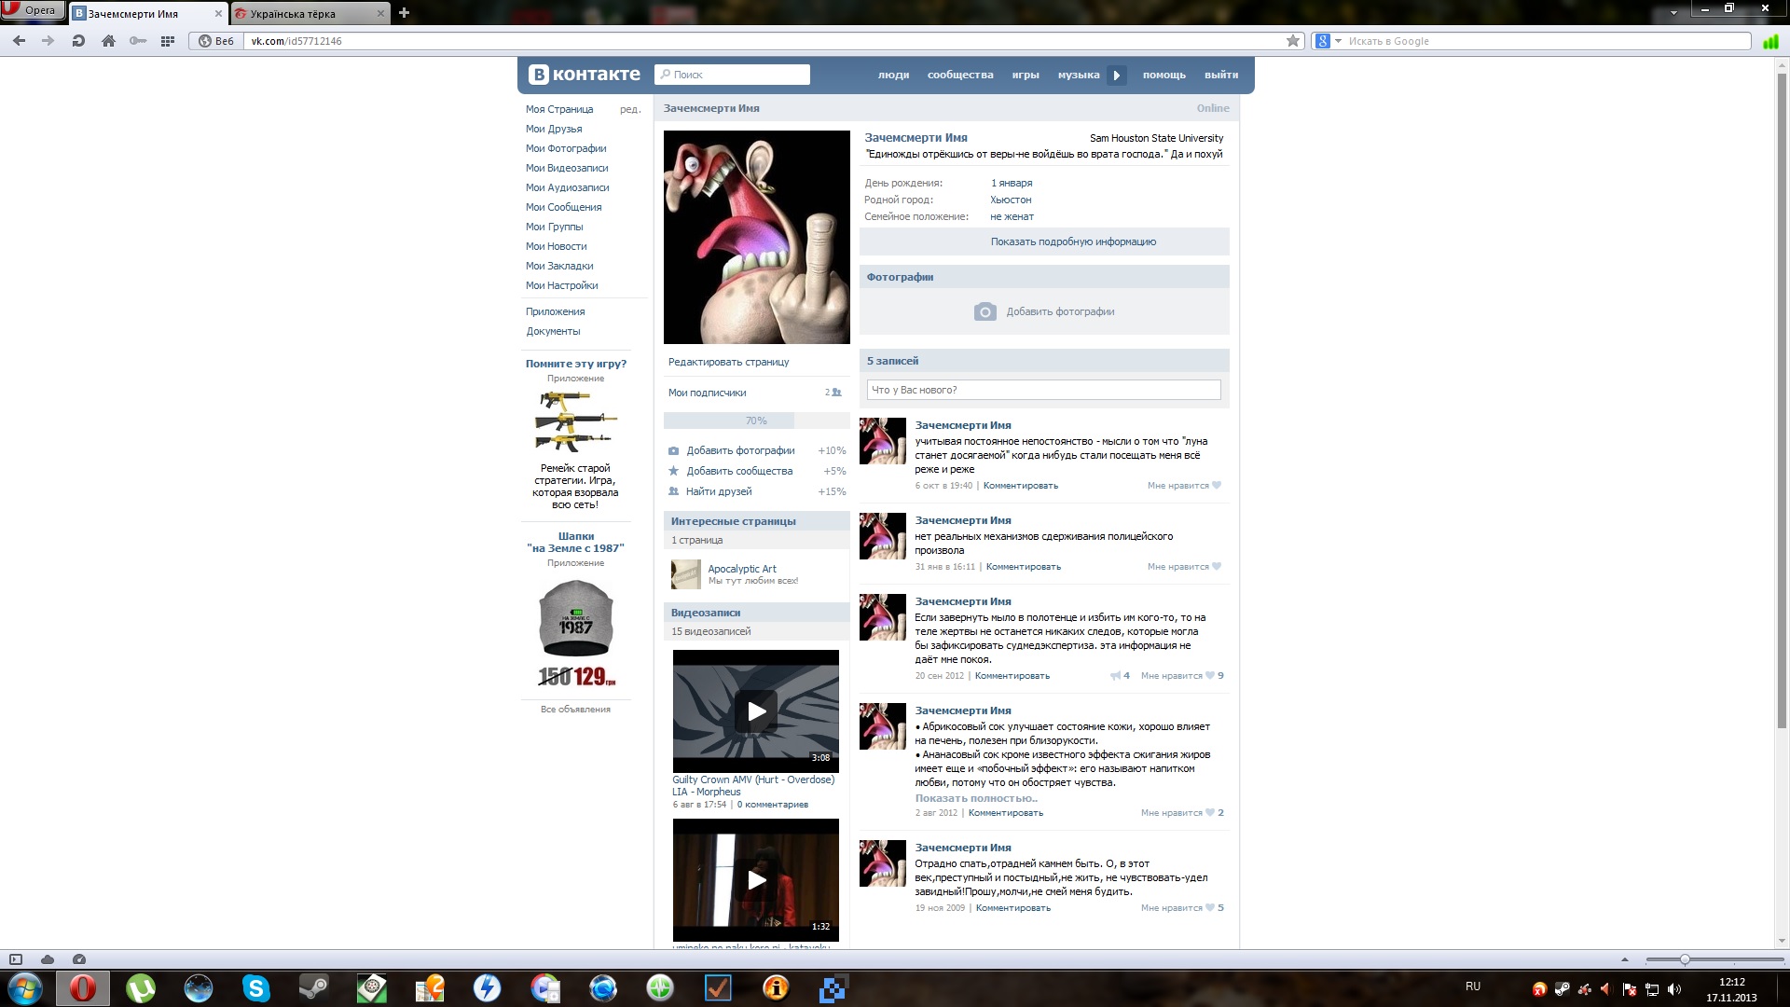Open the Opera main menu button
Viewport: 1790px width, 1007px height.
[33, 10]
